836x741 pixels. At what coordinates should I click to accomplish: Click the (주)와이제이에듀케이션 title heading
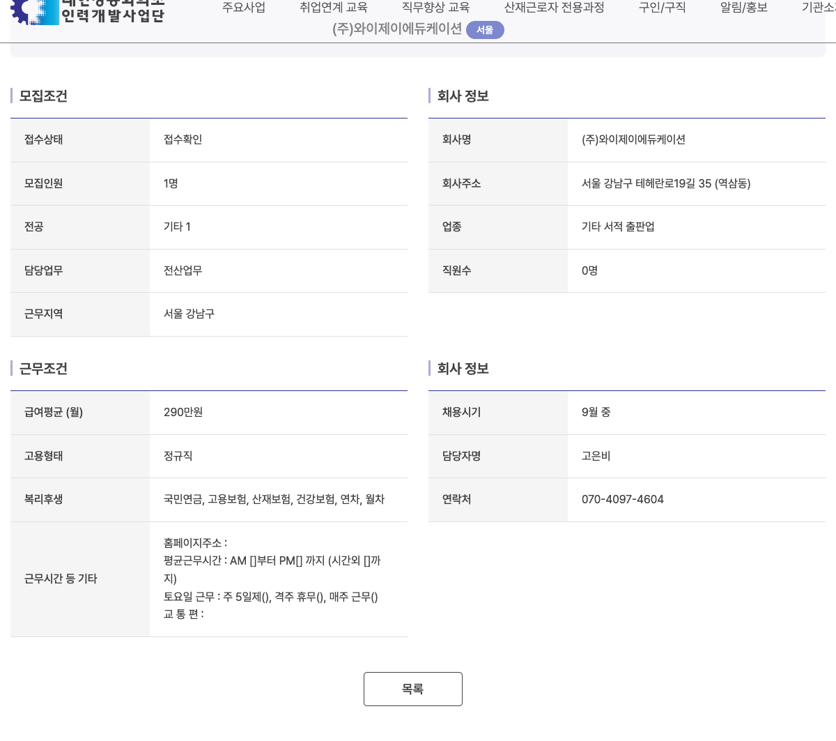(397, 29)
